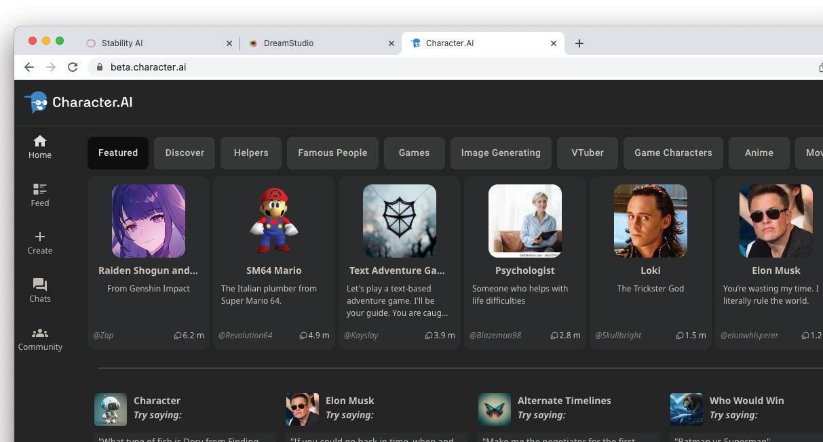Select the Discover category tab

(x=185, y=153)
